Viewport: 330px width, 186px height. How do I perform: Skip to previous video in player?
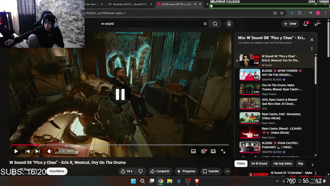[x=28, y=151]
